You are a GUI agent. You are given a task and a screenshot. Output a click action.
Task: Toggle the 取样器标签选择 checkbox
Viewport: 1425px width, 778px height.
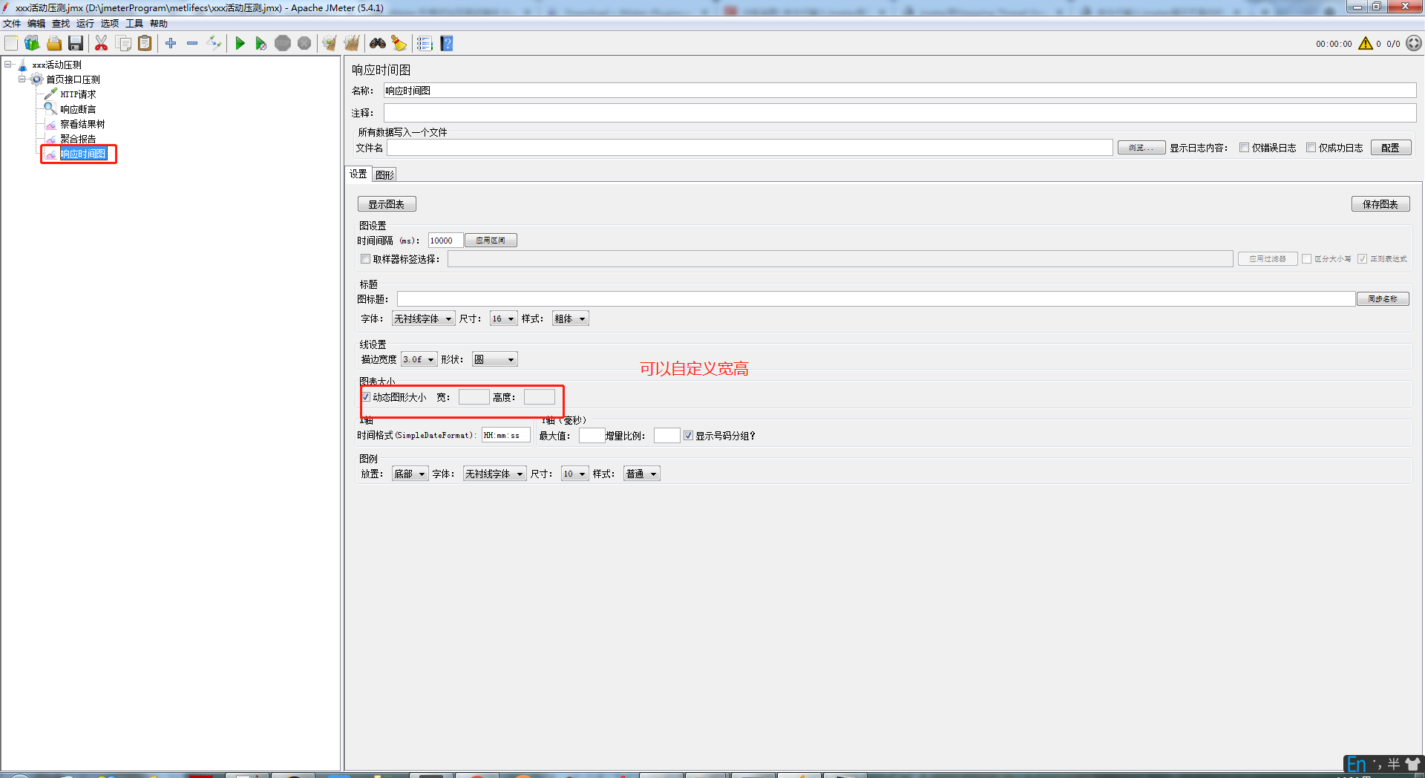click(x=365, y=259)
